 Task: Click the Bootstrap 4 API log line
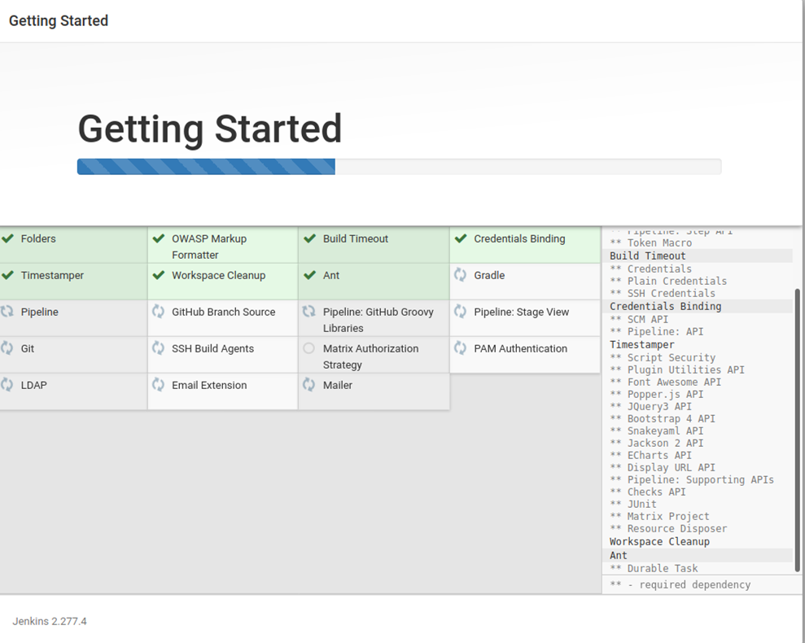[663, 418]
